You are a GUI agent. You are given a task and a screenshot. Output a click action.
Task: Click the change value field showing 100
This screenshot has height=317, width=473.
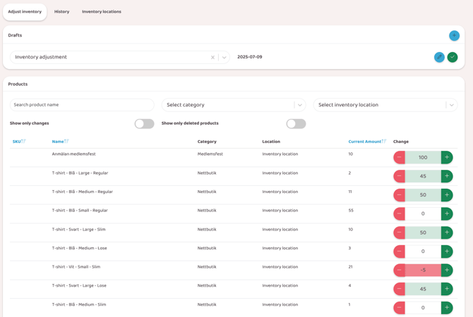pos(423,158)
